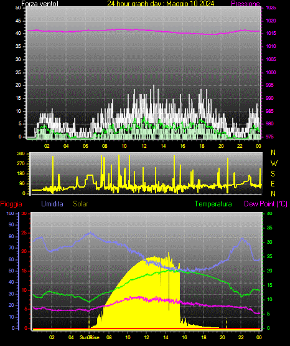
Task: Click '90' on the blue humidity axis
Action: coord(11,224)
